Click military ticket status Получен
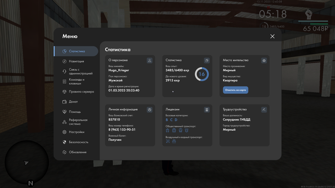Viewport: 335px width, 188px height. (x=115, y=140)
